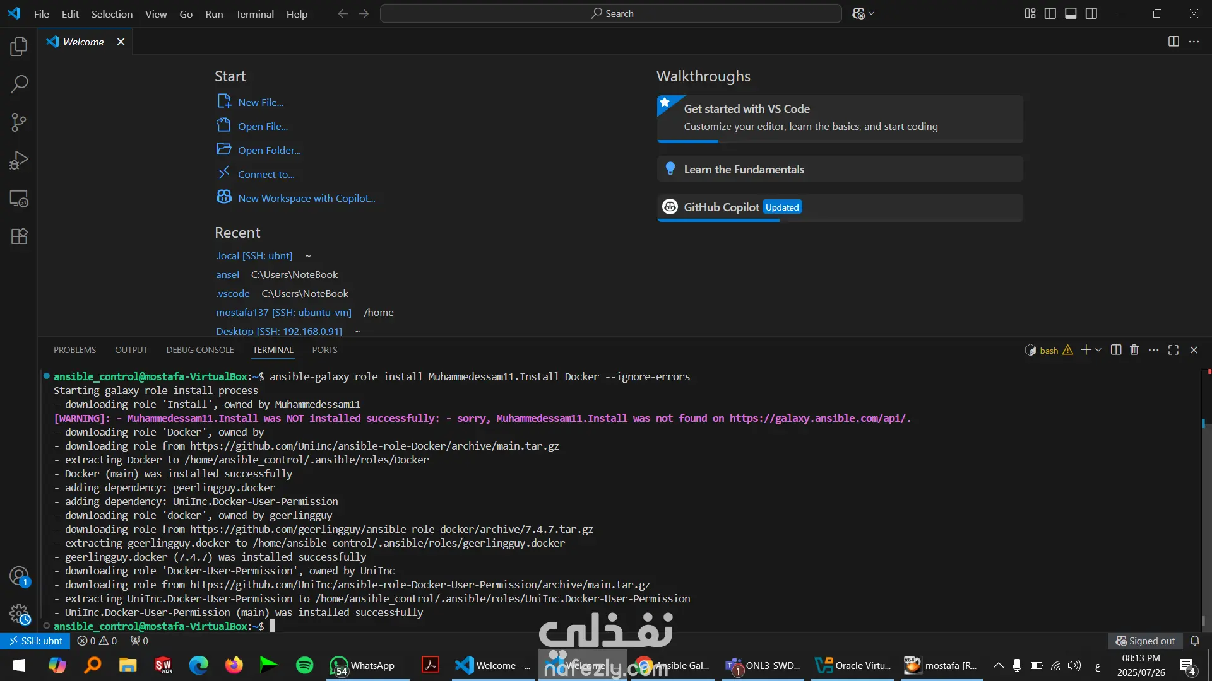The image size is (1212, 681).
Task: Click the Open Folder... link
Action: (x=269, y=150)
